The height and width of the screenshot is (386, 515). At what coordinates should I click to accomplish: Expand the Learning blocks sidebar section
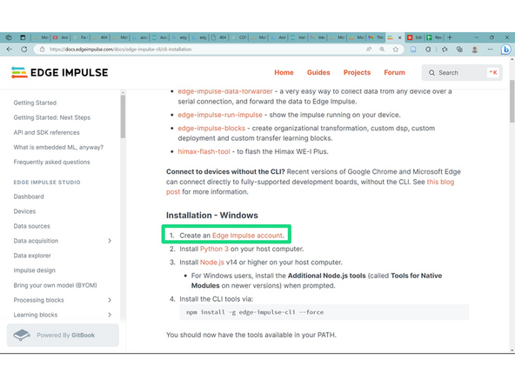pos(110,315)
